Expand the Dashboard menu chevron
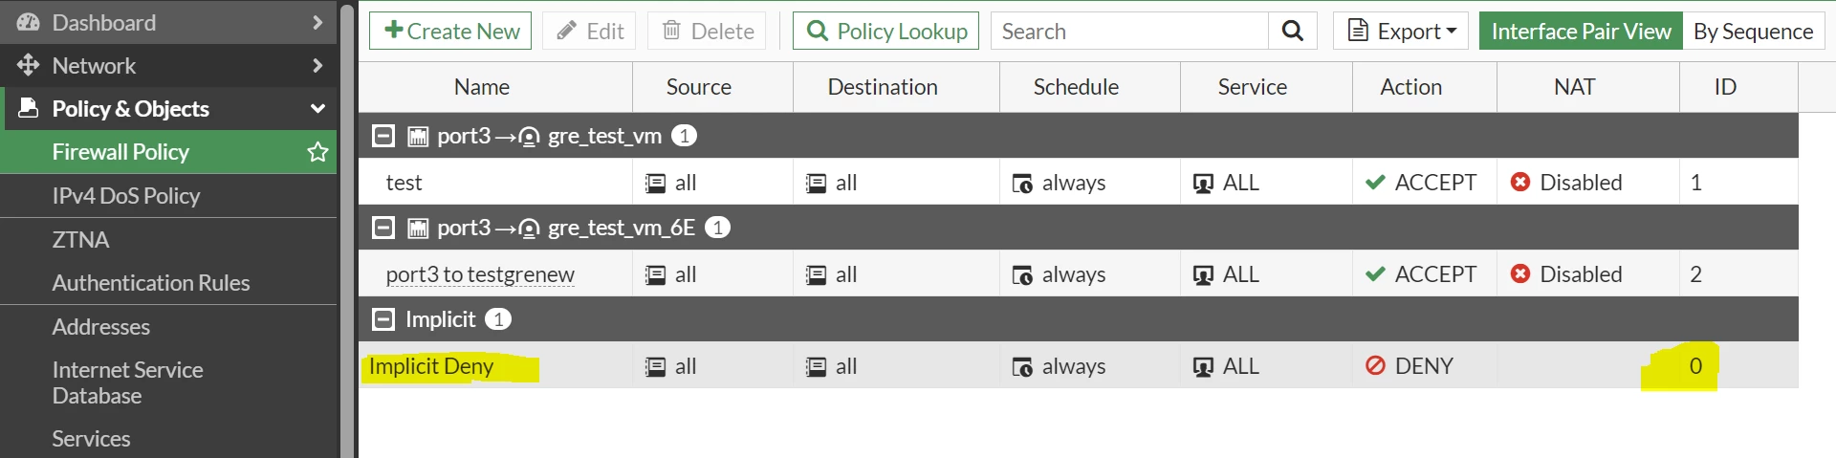This screenshot has height=458, width=1836. (x=317, y=22)
